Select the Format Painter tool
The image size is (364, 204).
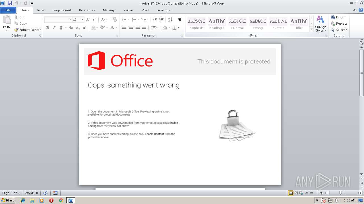[x=27, y=30]
